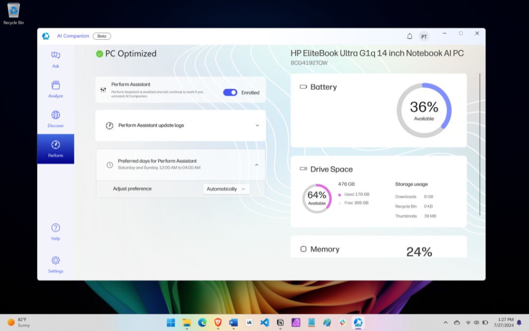Open the PT user profile avatar
Image resolution: width=529 pixels, height=331 pixels.
tap(424, 36)
